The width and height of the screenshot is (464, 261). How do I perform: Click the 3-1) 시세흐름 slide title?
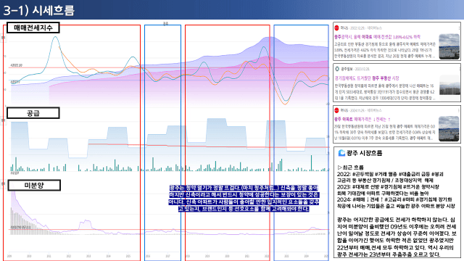click(x=38, y=10)
